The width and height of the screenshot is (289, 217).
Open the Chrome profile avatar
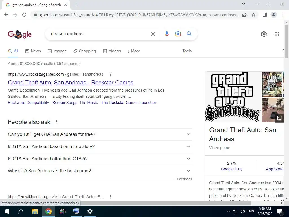pos(274,15)
